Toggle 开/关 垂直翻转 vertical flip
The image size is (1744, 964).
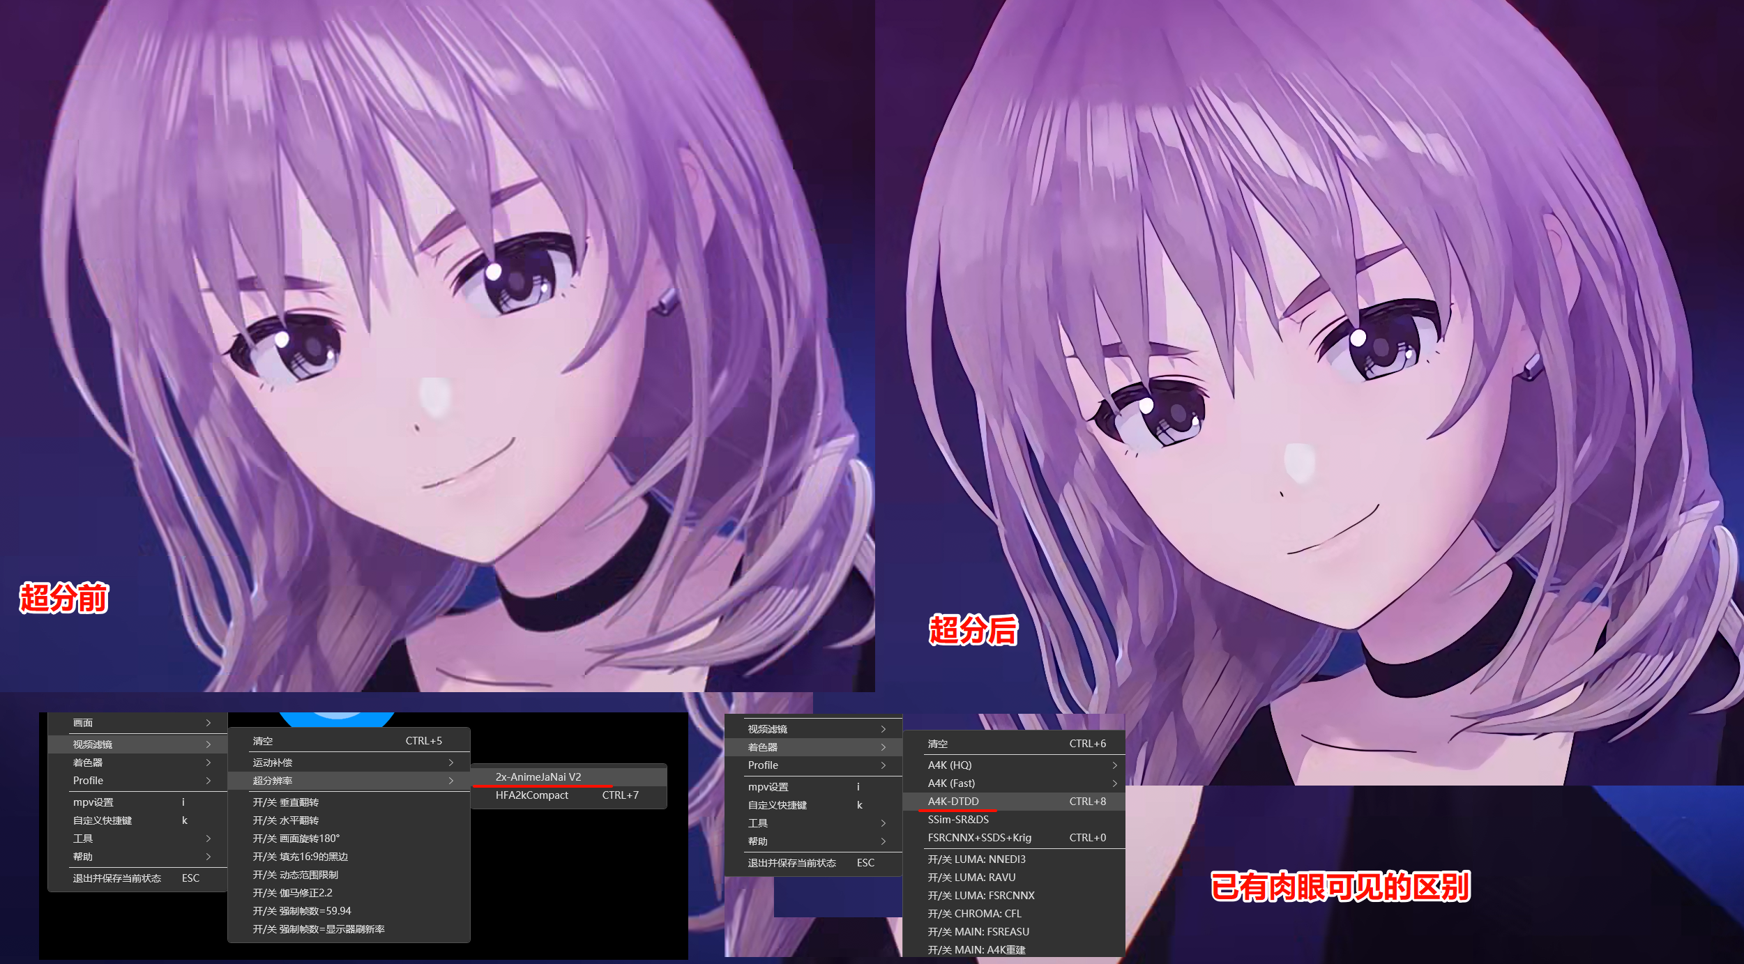point(286,802)
